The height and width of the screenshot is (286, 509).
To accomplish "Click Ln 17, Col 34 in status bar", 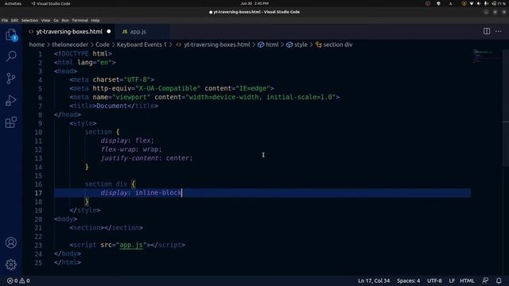I will pyautogui.click(x=374, y=280).
